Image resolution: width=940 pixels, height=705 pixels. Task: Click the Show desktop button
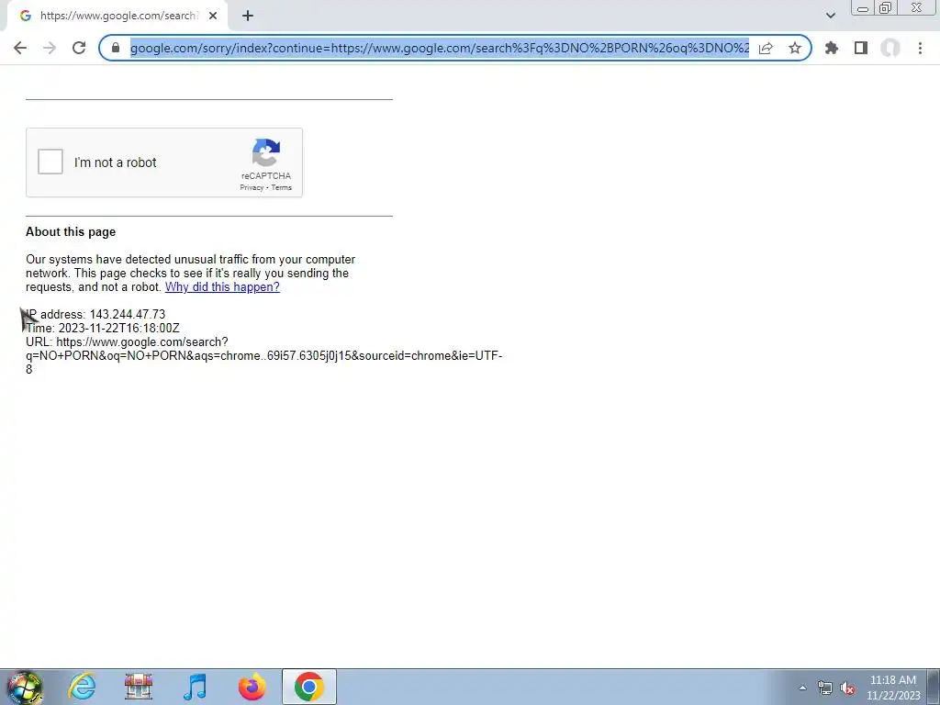(x=934, y=687)
